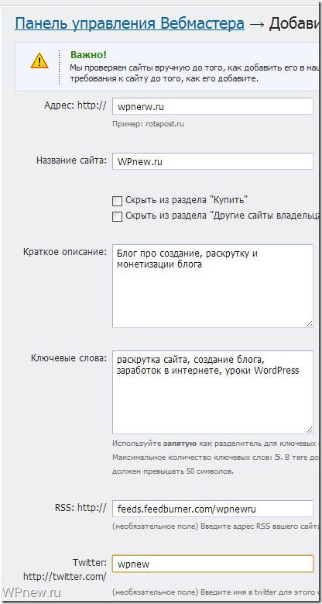The width and height of the screenshot is (322, 604).
Task: Click the Twitter username field with wpnew
Action: point(213,564)
